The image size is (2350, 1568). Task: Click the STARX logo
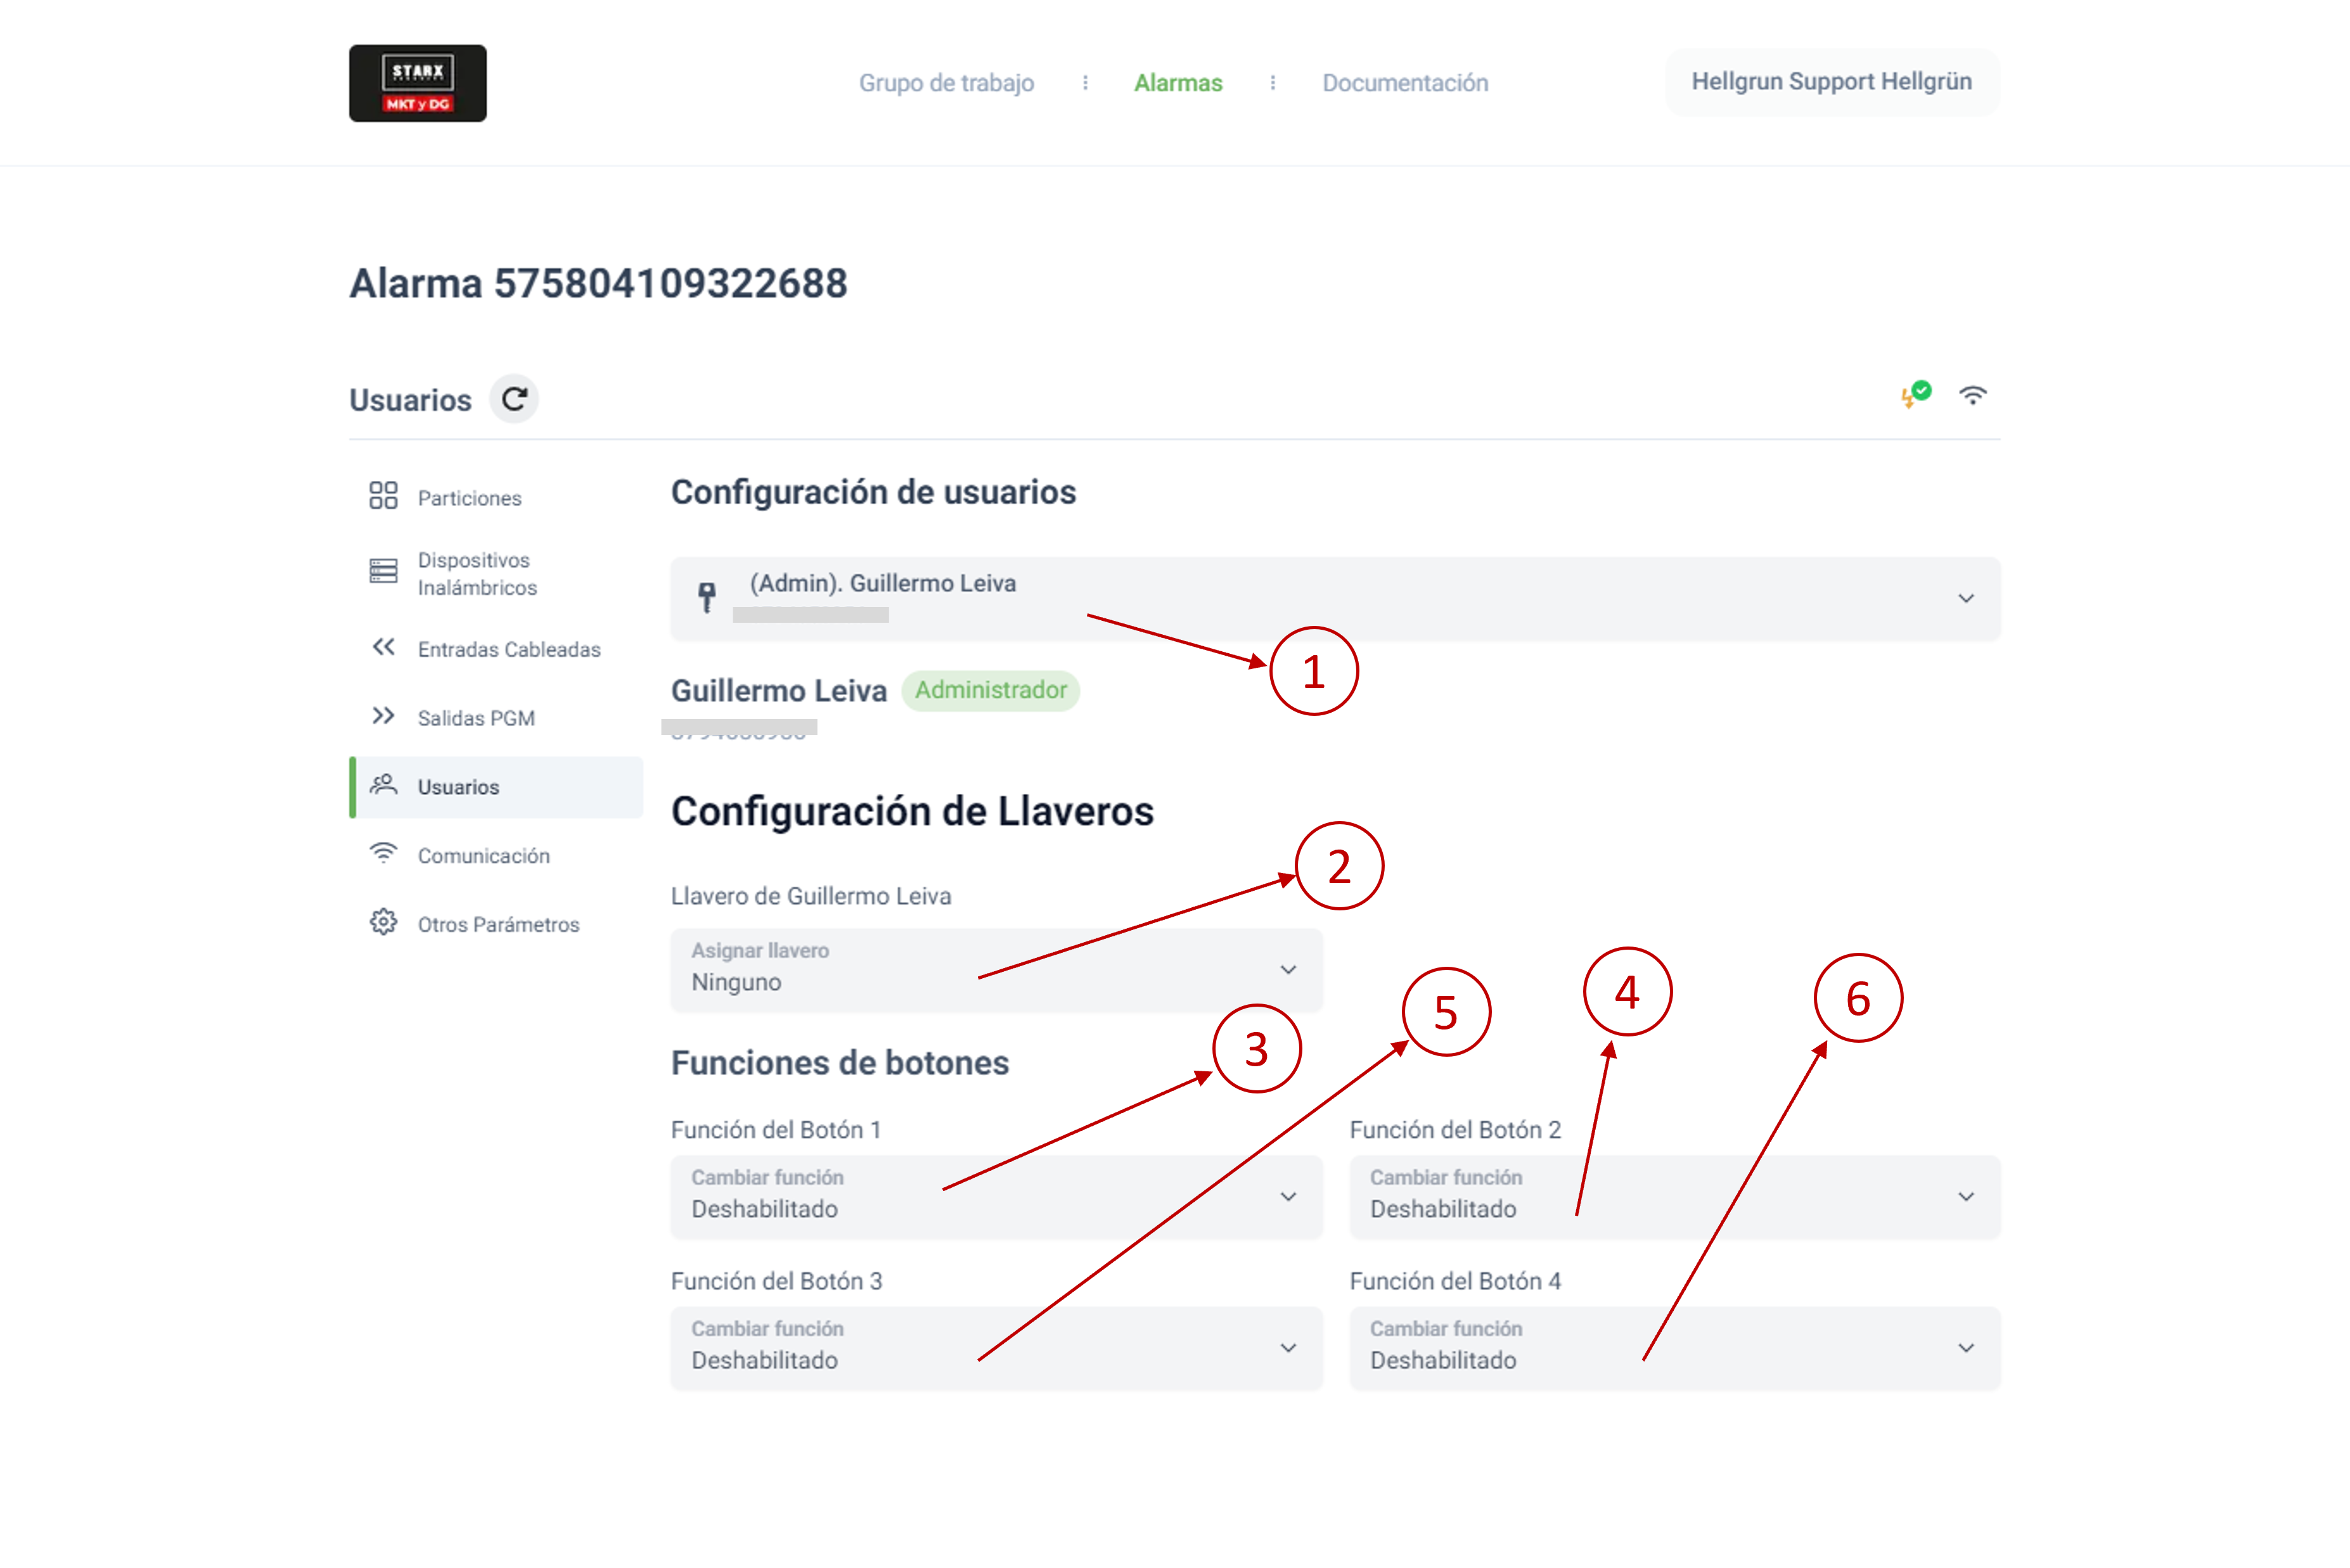tap(417, 83)
